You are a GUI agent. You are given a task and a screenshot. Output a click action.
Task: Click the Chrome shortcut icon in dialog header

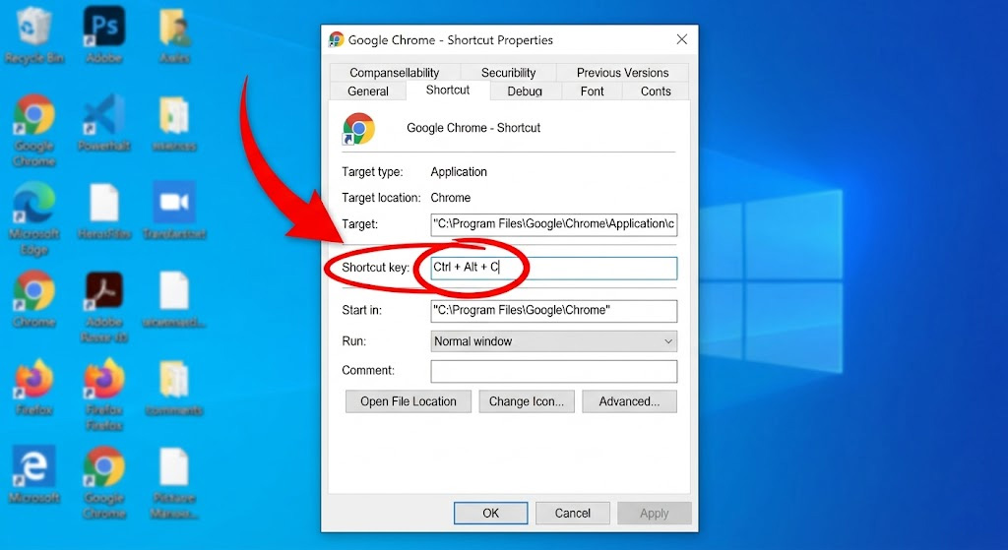[358, 128]
